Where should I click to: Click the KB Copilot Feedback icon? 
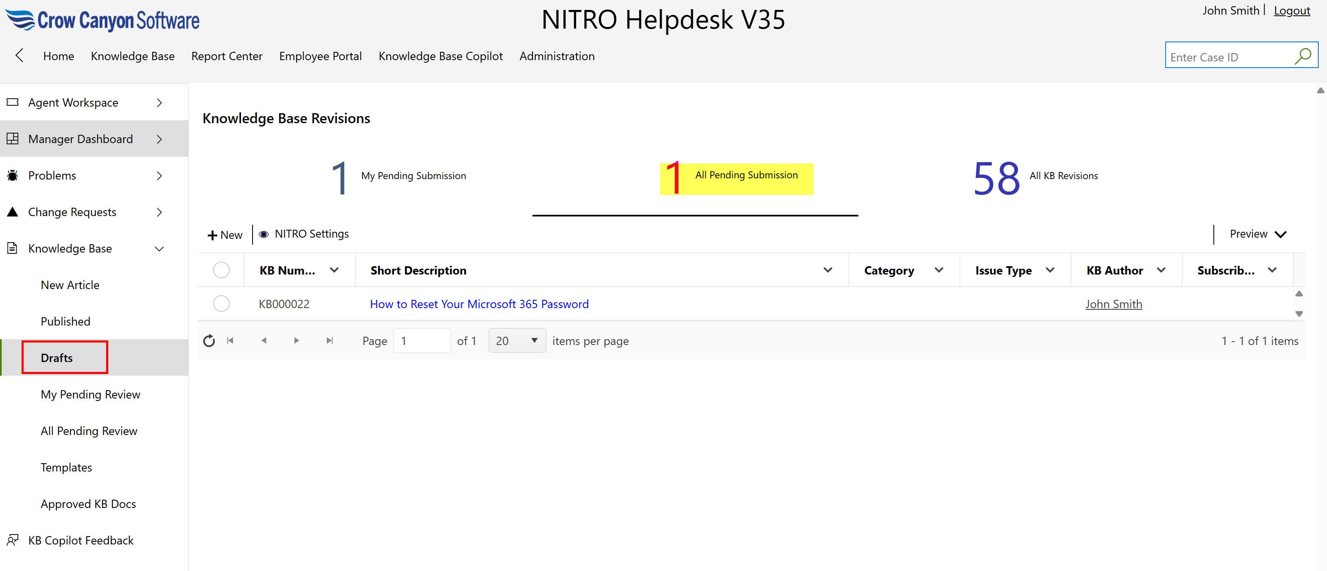coord(12,540)
